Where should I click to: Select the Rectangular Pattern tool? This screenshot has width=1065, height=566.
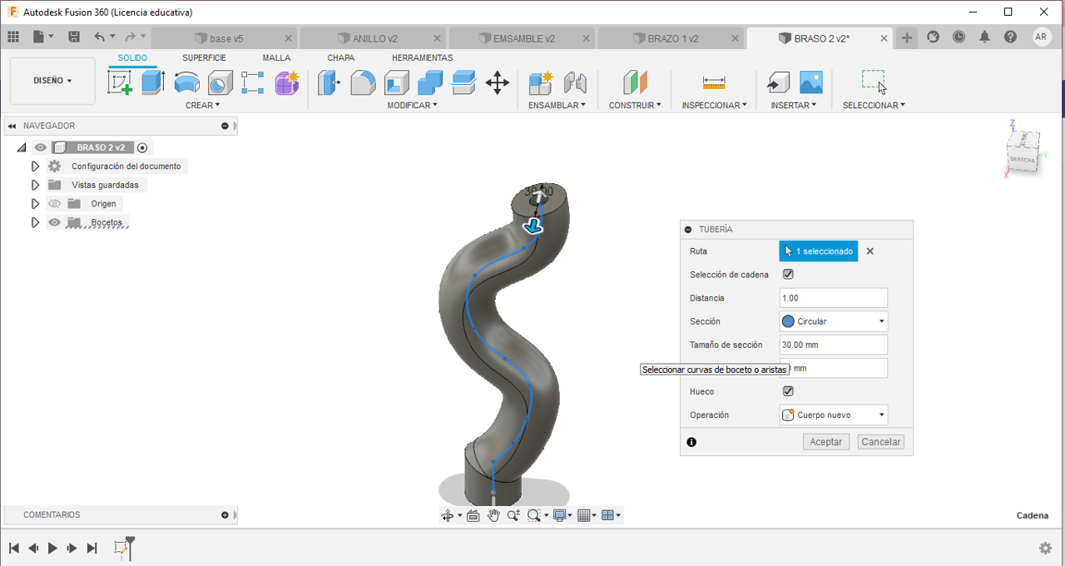tap(253, 82)
